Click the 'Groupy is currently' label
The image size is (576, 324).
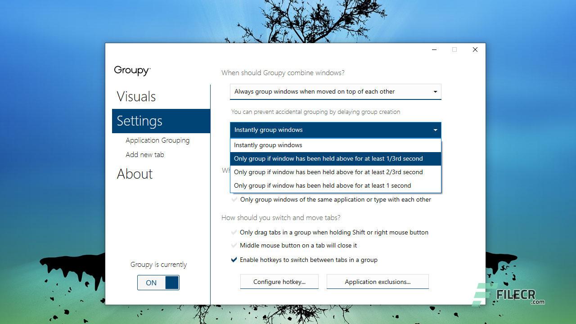pos(158,265)
